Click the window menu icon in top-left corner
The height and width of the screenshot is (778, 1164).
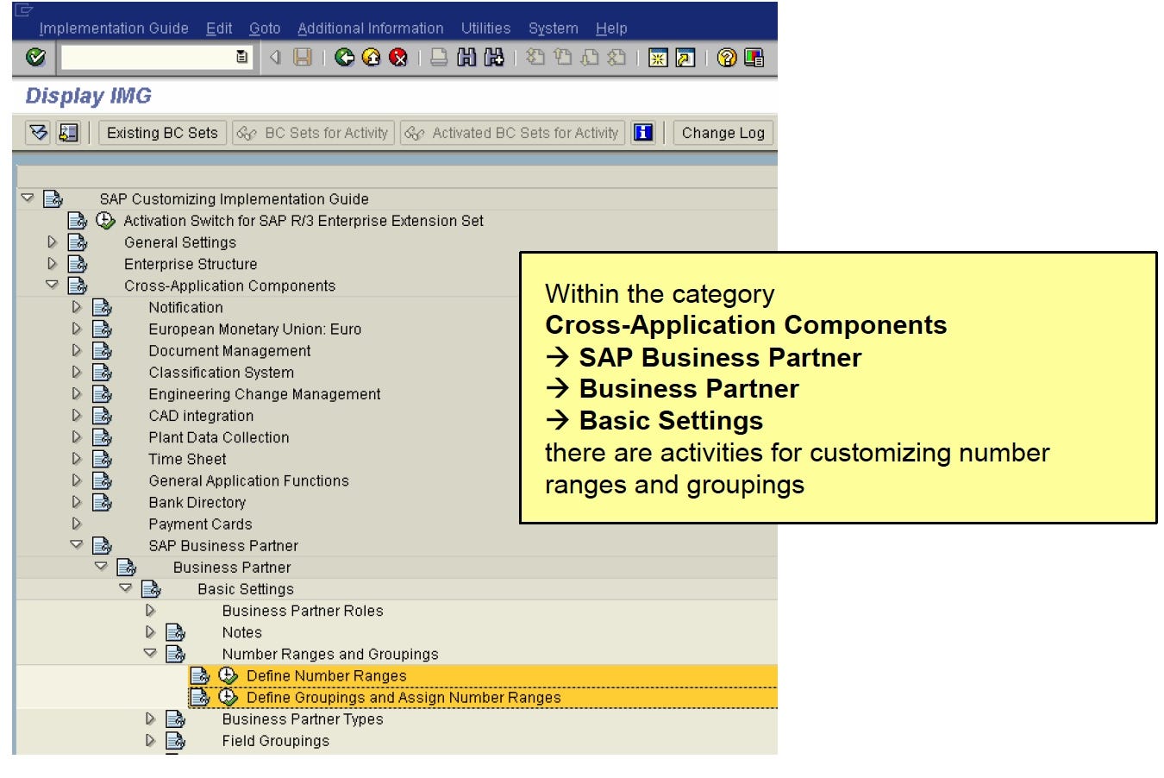point(23,10)
